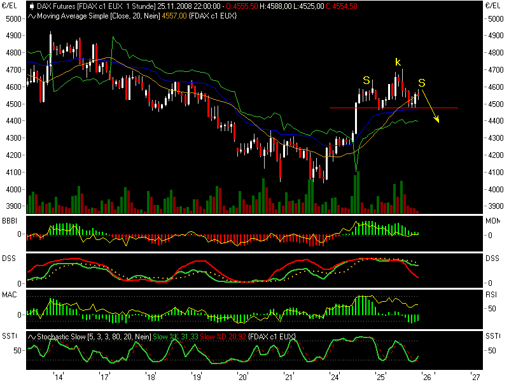
Task: Click the moving average value 4557,00
Action: (174, 16)
